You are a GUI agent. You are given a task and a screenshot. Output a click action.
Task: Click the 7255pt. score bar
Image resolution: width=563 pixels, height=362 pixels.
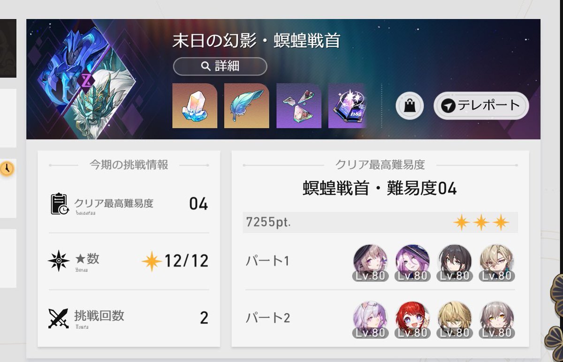point(380,222)
